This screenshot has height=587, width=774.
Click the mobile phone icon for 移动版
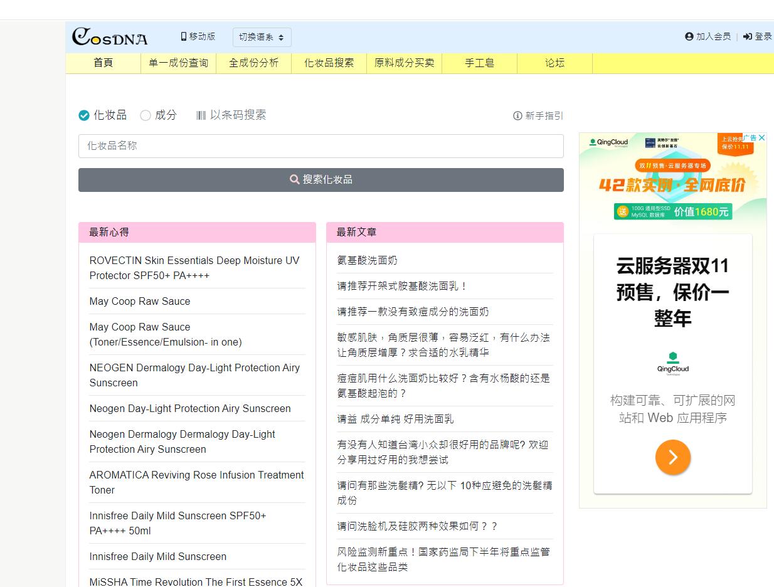point(183,37)
